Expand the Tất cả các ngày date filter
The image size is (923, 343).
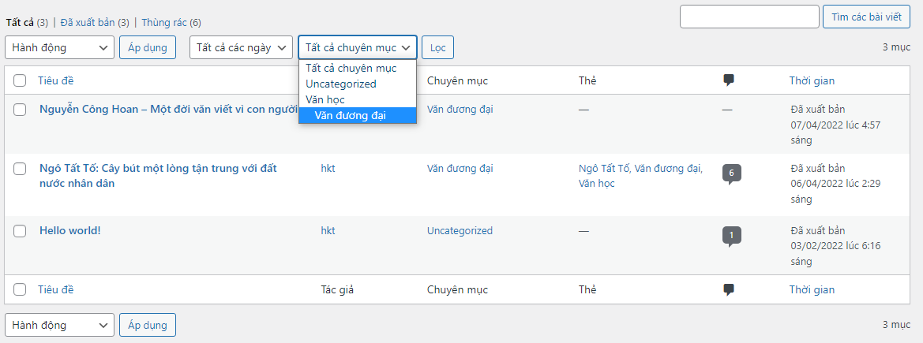tap(241, 47)
